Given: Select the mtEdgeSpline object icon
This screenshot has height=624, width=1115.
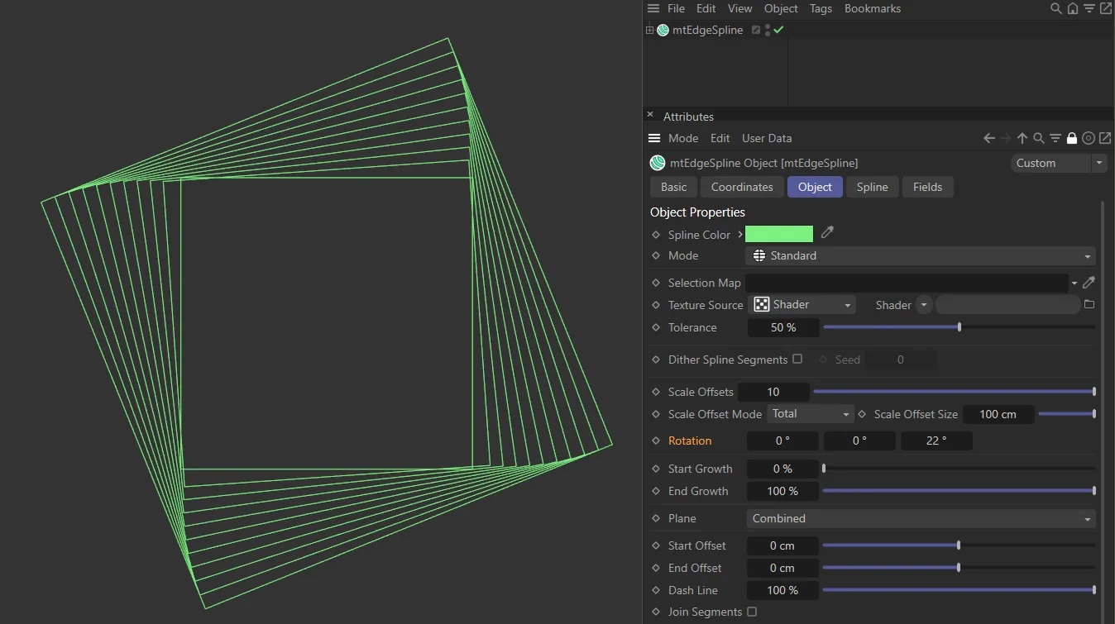Looking at the screenshot, I should point(662,30).
